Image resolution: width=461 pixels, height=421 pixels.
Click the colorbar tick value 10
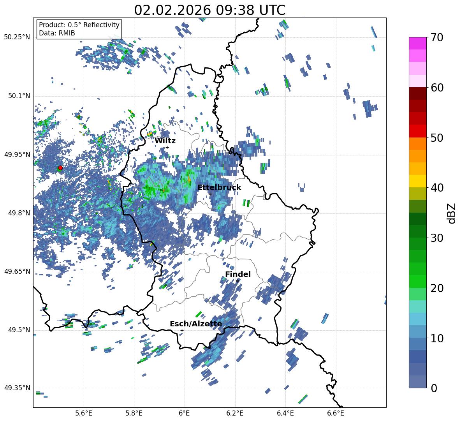point(437,338)
